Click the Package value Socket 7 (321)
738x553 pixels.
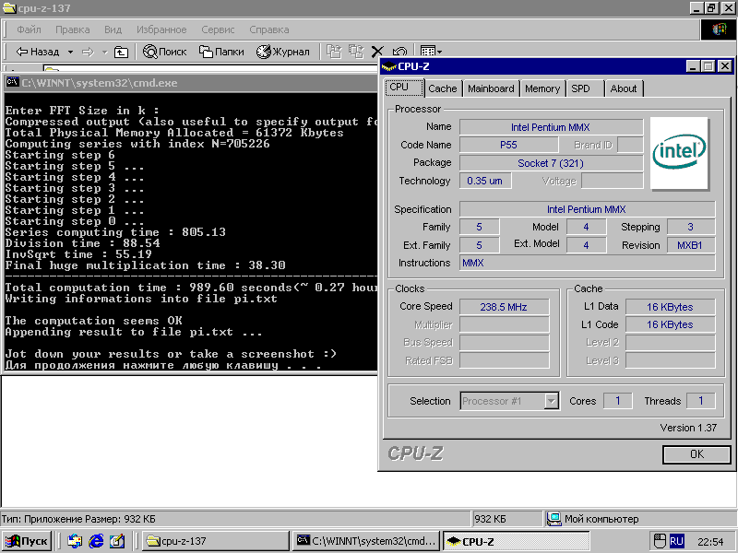click(x=551, y=163)
